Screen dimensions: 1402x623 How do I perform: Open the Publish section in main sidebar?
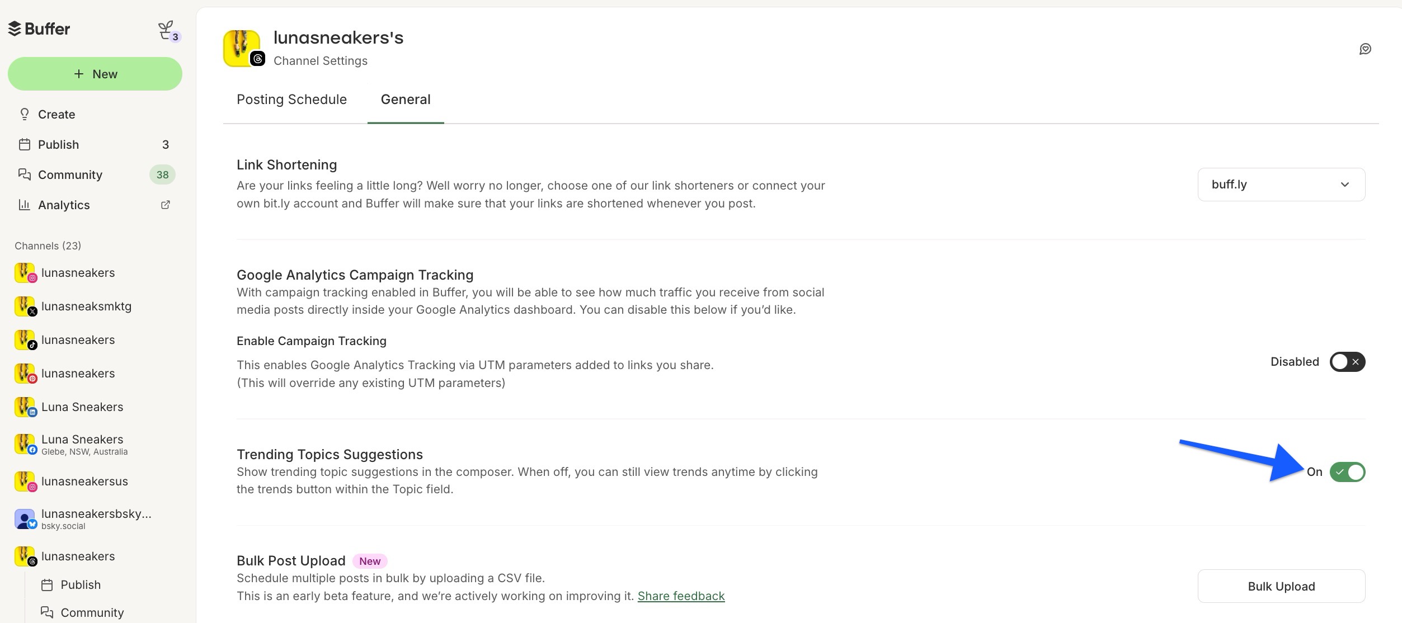point(95,144)
